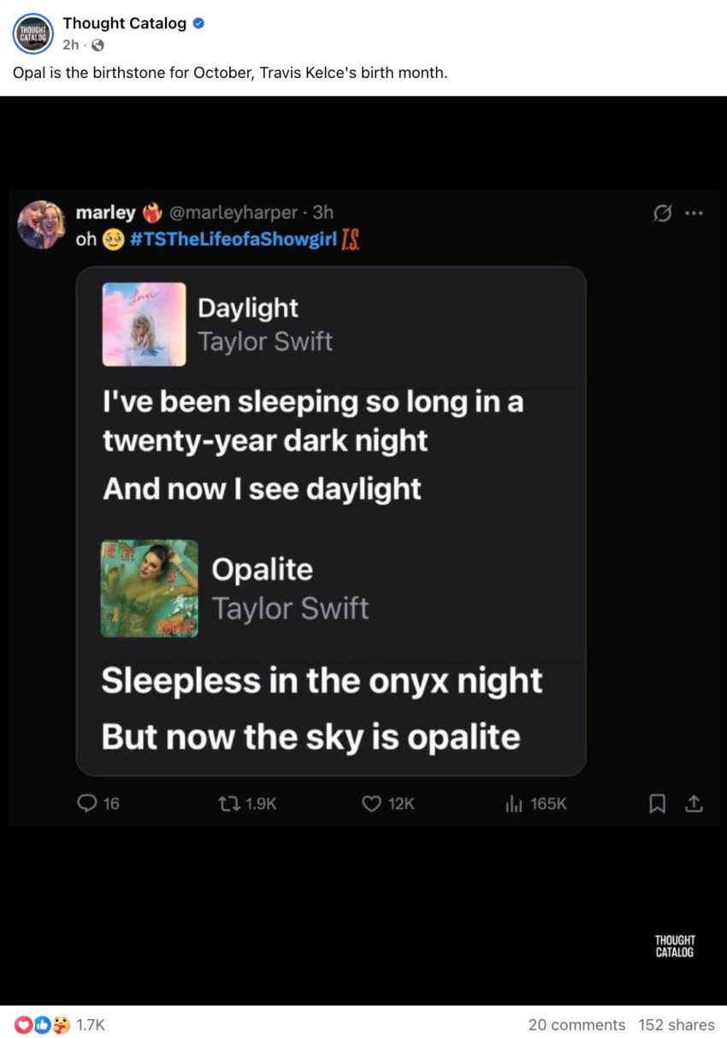Open the three-dot more options menu

(x=694, y=214)
